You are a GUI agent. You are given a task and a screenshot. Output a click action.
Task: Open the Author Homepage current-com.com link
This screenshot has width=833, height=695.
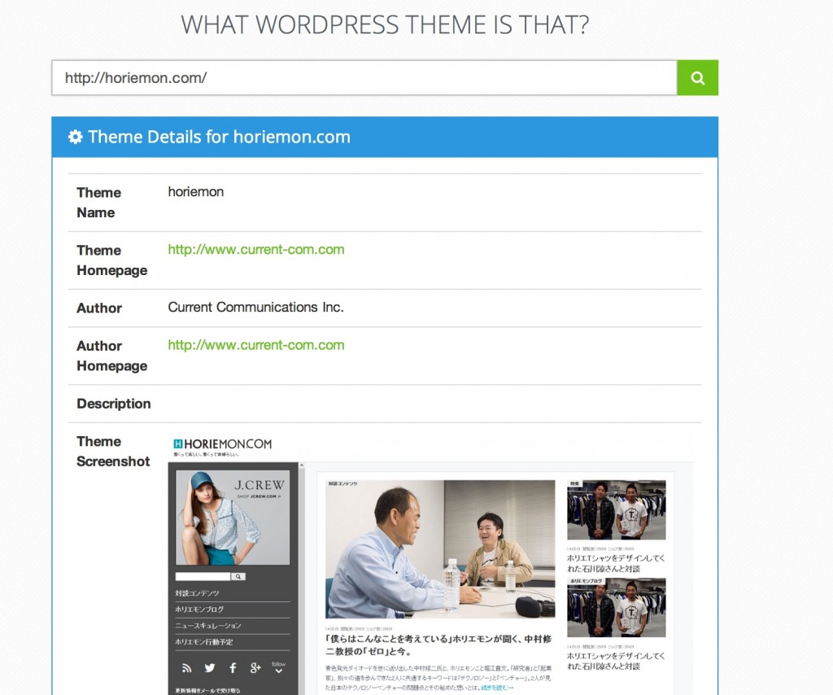[x=256, y=345]
